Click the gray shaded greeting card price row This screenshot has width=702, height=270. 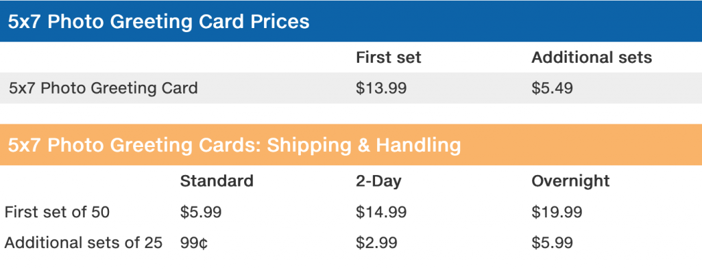click(351, 88)
